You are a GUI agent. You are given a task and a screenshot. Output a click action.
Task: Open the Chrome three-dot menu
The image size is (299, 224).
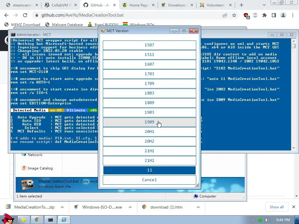(x=293, y=15)
